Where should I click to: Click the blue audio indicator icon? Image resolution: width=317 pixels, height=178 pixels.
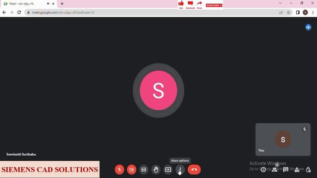pos(308,27)
